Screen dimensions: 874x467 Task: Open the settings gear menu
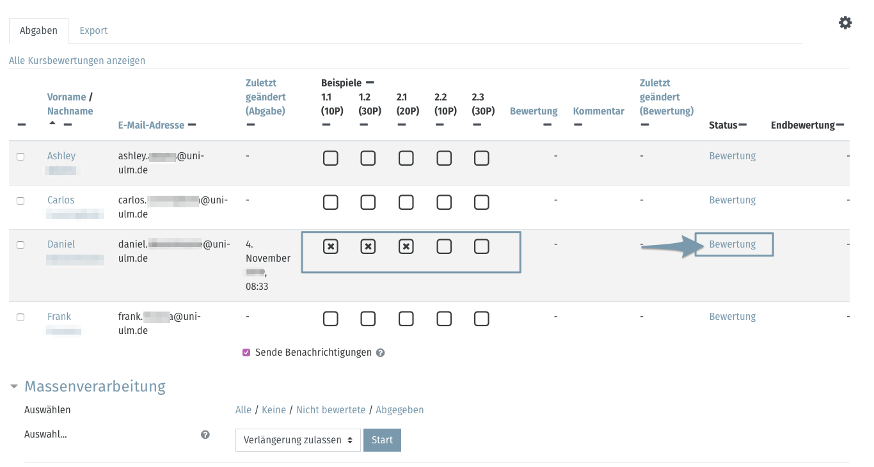point(845,23)
